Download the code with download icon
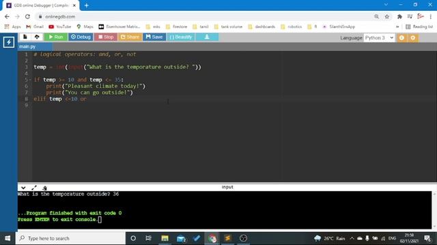This screenshot has width=437, height=245. coord(207,37)
